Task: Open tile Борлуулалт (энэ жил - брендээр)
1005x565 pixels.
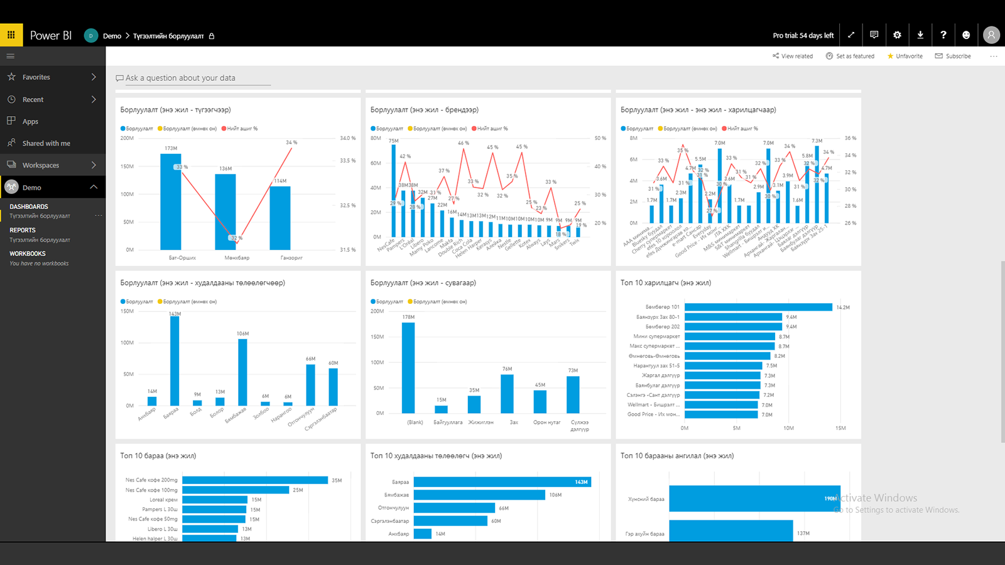Action: tap(488, 181)
